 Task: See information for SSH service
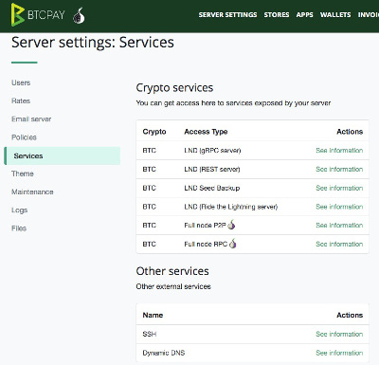click(339, 334)
